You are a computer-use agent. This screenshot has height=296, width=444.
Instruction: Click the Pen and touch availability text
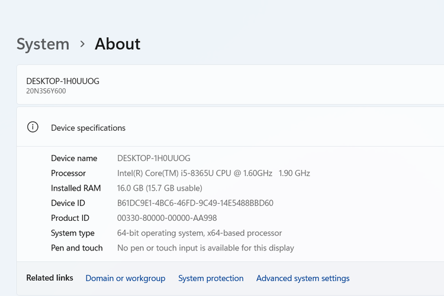click(205, 248)
